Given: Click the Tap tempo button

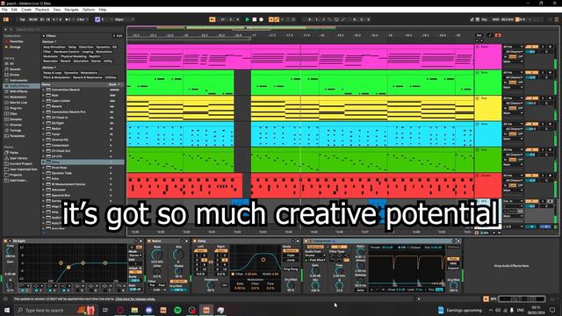Looking at the screenshot, I should [22, 19].
